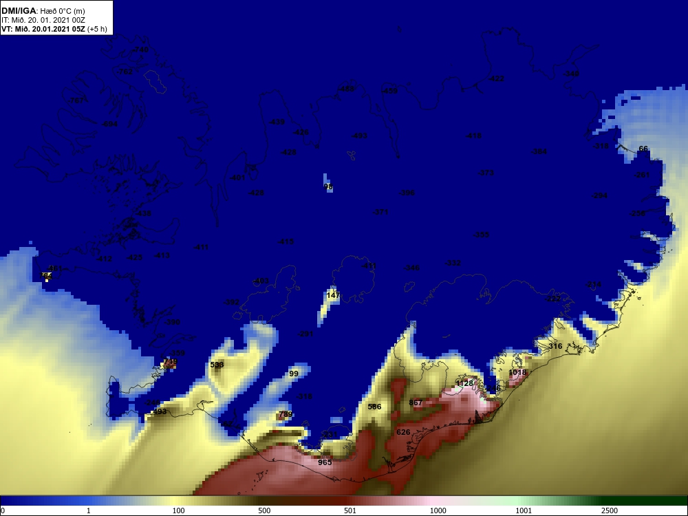Click the map value 147
This screenshot has width=688, height=516.
333,295
